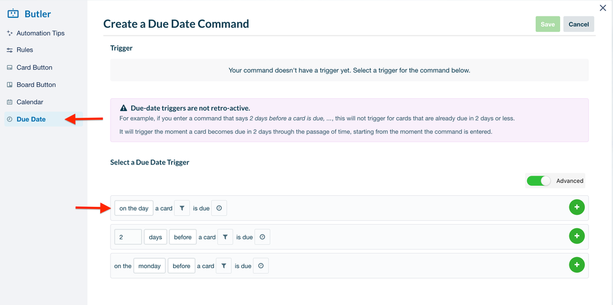Add the '2 days before' trigger with plus button
This screenshot has height=305, width=613.
(577, 236)
